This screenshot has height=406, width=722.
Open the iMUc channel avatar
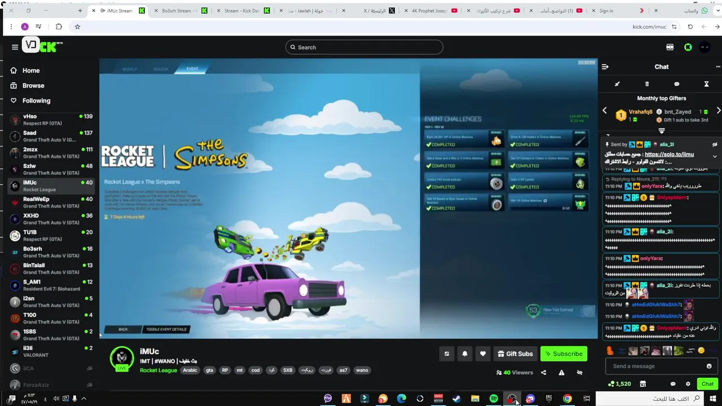pos(121,358)
